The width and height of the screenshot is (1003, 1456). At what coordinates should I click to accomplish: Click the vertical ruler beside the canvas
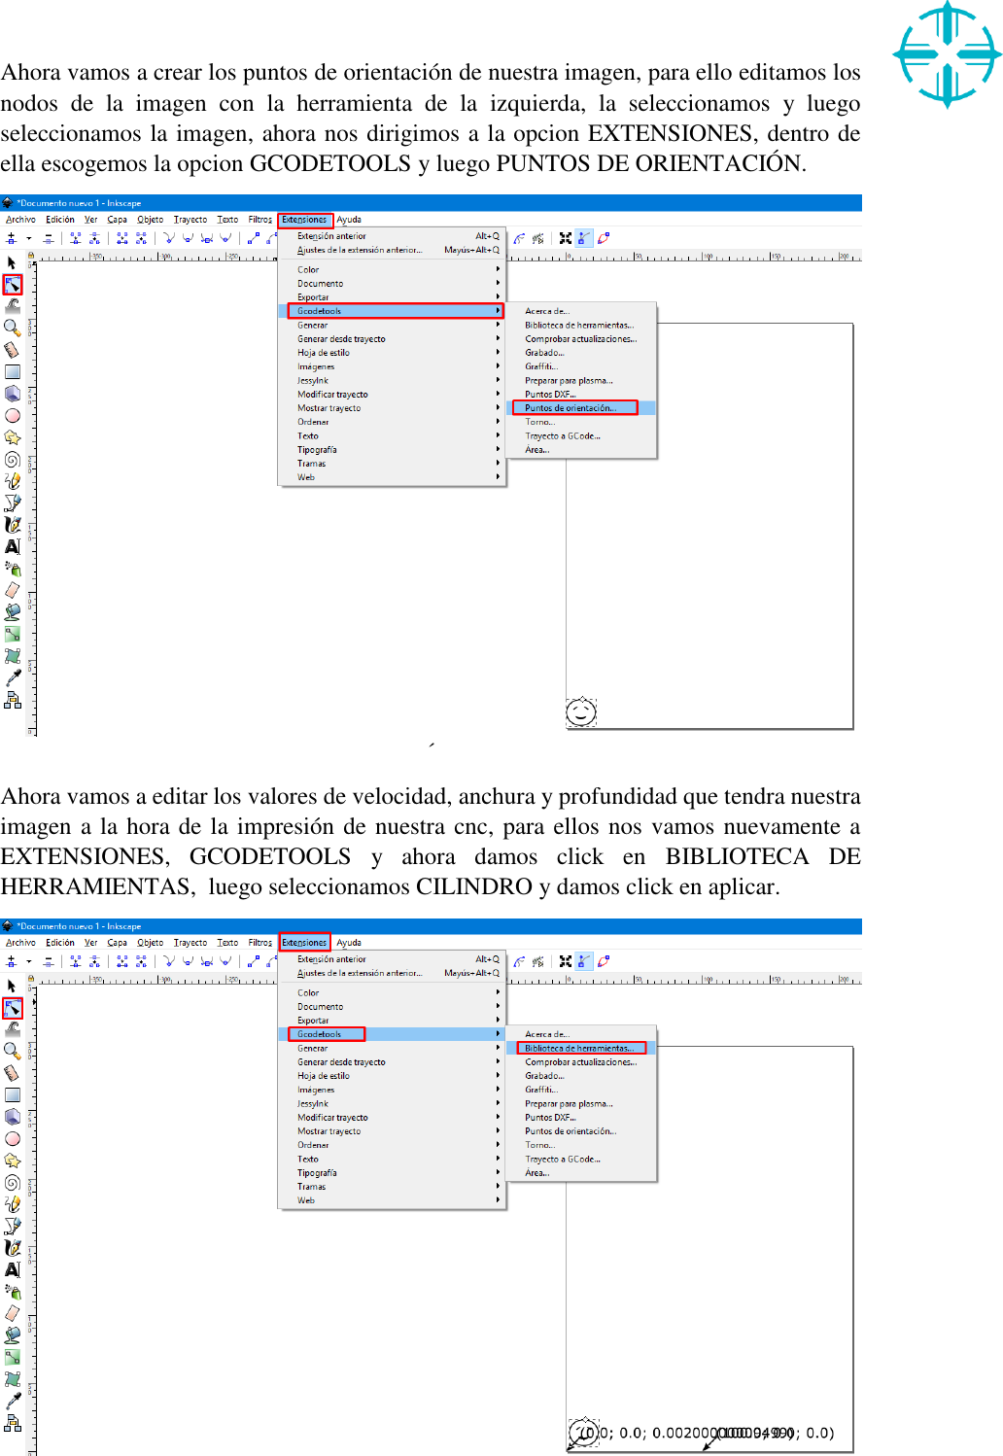coord(34,486)
